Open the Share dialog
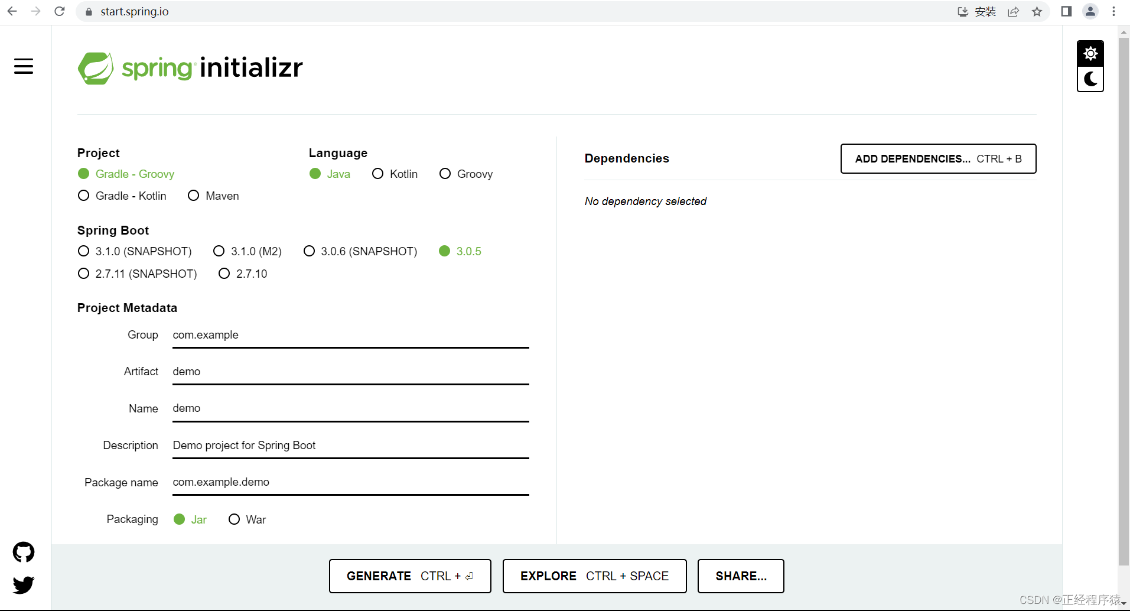 (x=741, y=576)
